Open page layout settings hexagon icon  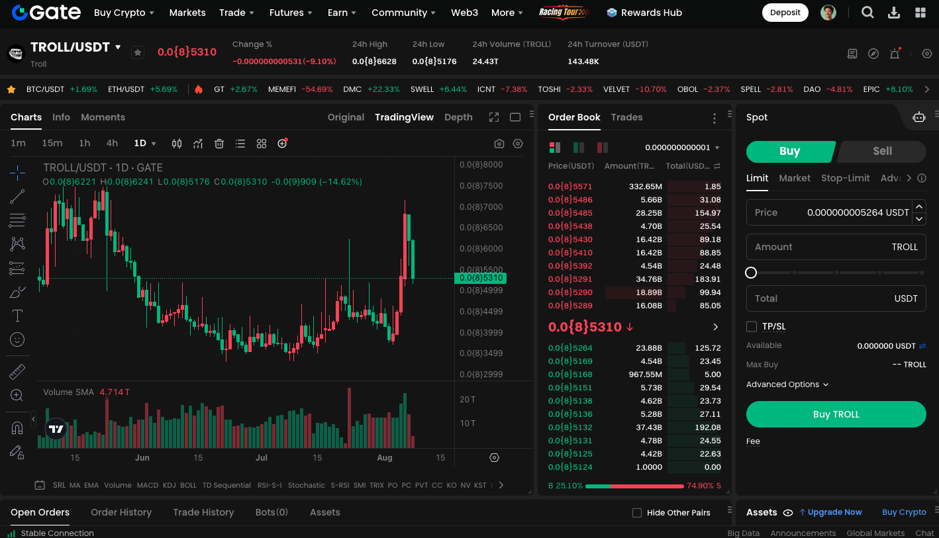pyautogui.click(x=927, y=54)
